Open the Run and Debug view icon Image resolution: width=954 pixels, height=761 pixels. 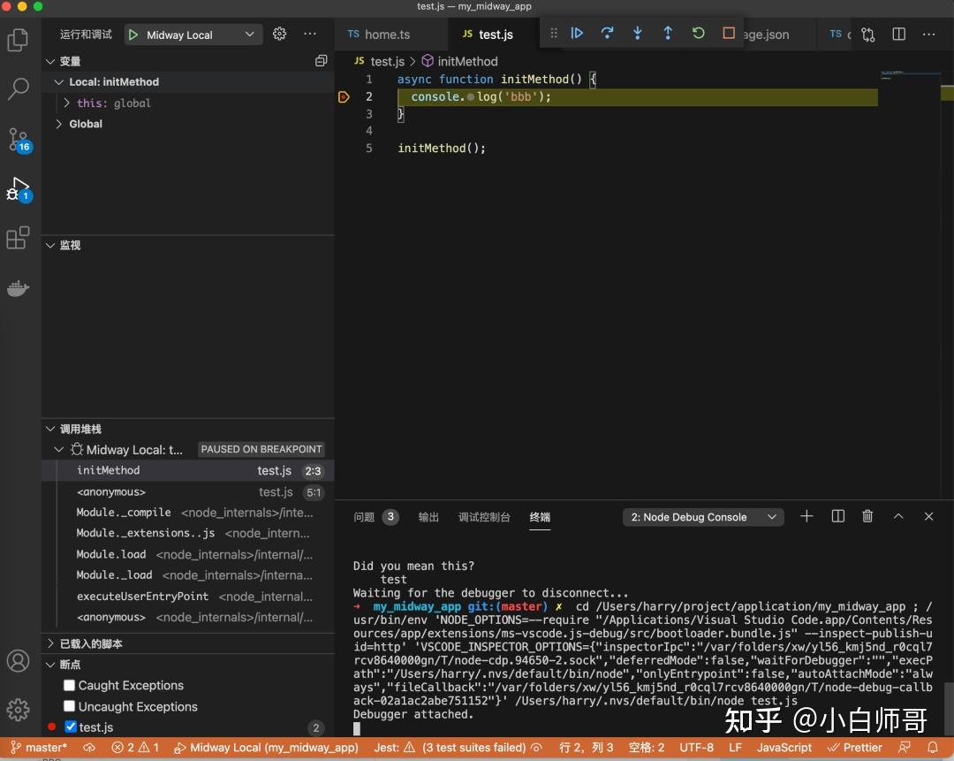(x=19, y=189)
